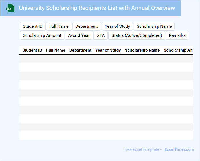
Task: Select the Scholarship Name tag
Action: (x=154, y=26)
